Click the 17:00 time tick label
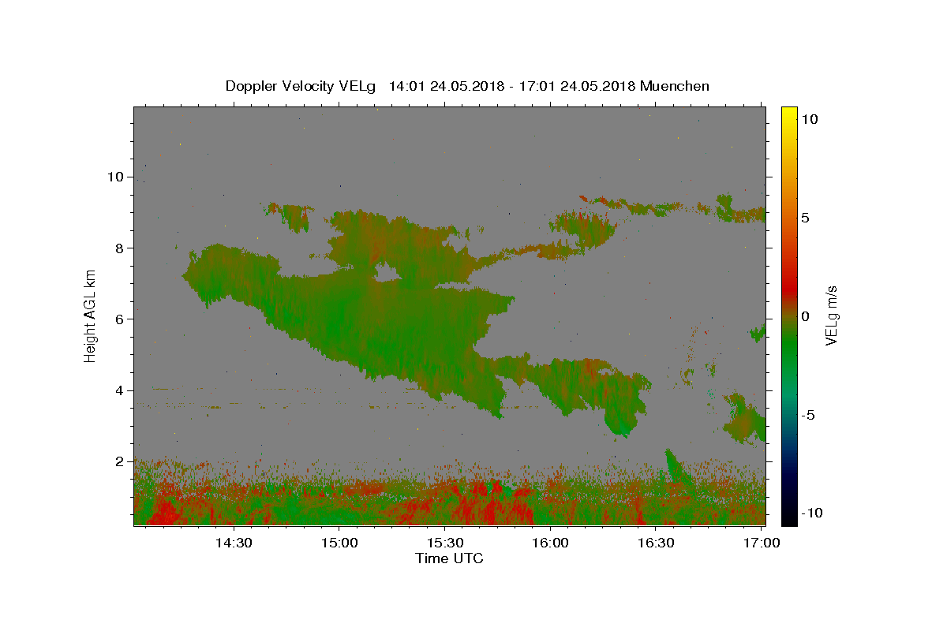Screen dimensions: 947x631 (x=761, y=543)
